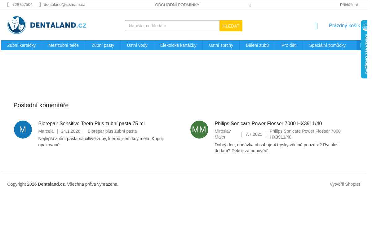Viewport: 372px width, 248px height.
Task: Visit the Vytvořil Shoptet footer link
Action: [345, 184]
